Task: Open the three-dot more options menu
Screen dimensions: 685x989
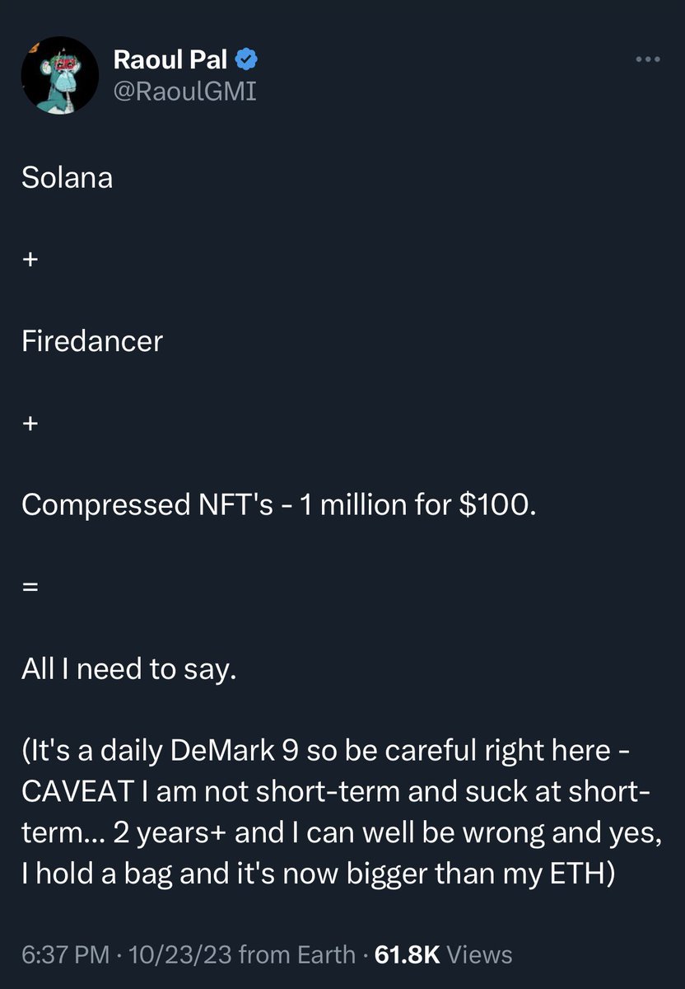Action: [647, 59]
